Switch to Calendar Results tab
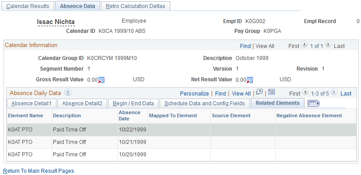This screenshot has height=175, width=361. click(x=28, y=6)
